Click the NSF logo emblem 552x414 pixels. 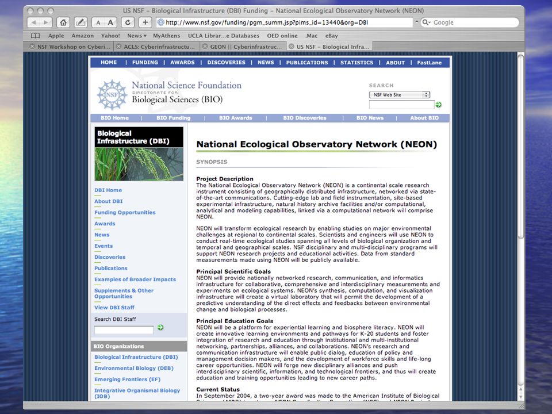[x=112, y=95]
